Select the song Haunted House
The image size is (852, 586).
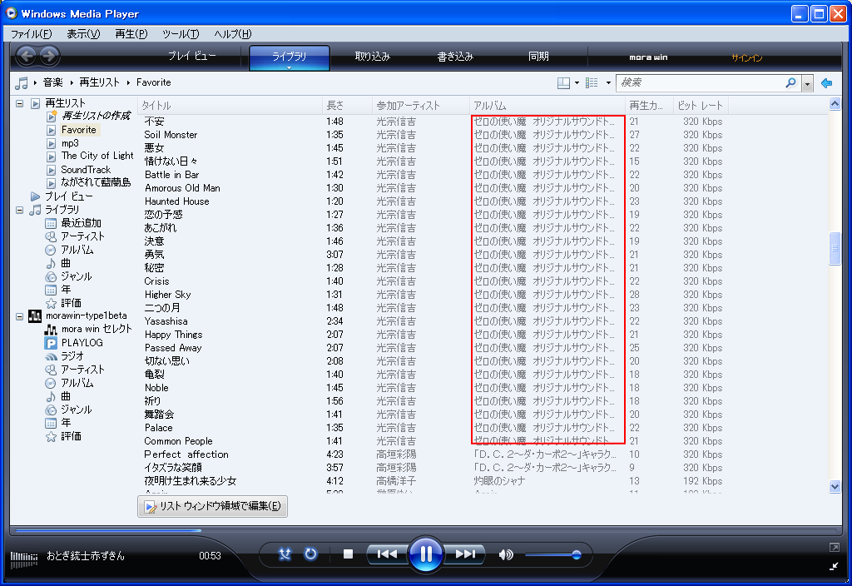(x=176, y=201)
